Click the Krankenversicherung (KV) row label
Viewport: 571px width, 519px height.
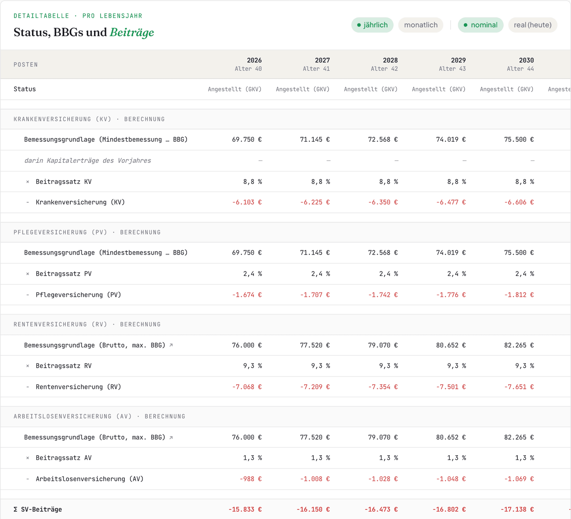tap(80, 202)
